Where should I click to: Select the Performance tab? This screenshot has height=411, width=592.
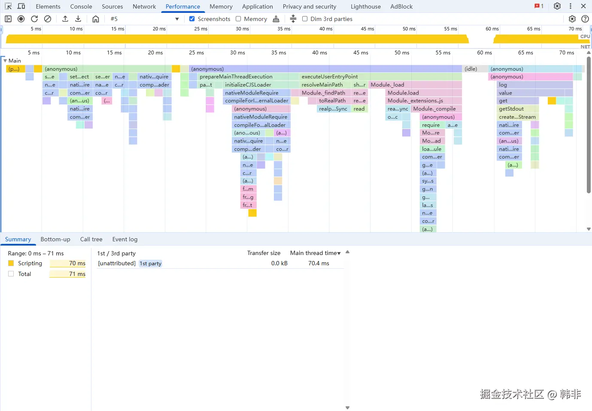[183, 6]
